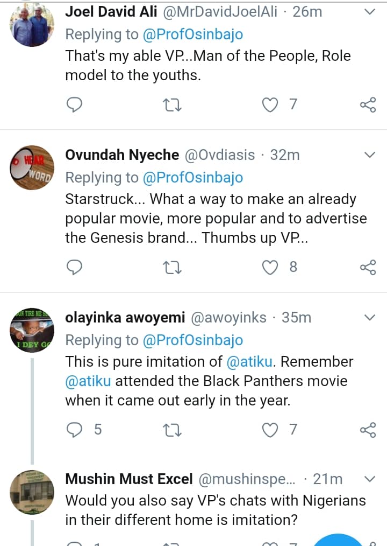
Task: Retweet Joel David Ali's tweet
Action: [172, 104]
